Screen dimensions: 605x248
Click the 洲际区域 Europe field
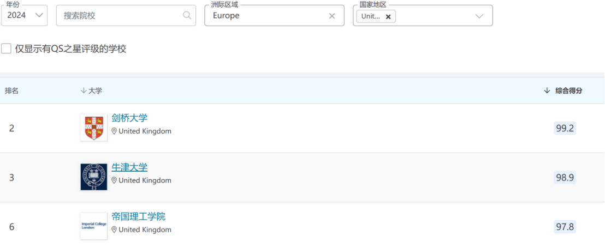click(x=274, y=15)
